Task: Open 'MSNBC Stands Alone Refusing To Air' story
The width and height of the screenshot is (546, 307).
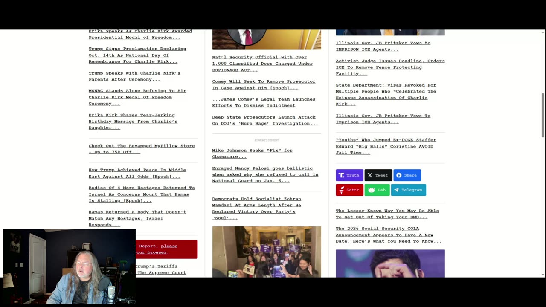Action: point(137,97)
